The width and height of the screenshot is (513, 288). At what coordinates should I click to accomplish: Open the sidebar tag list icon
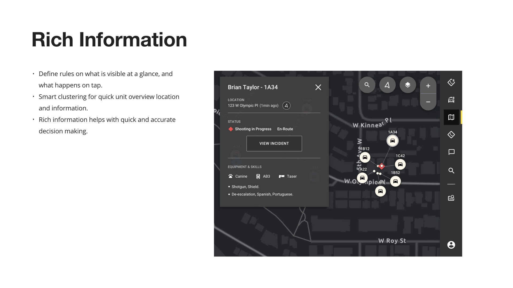click(451, 82)
